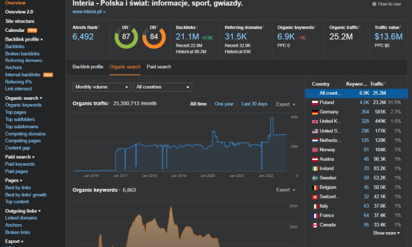Open the All countries dropdown
The height and width of the screenshot is (247, 412).
pos(163,87)
